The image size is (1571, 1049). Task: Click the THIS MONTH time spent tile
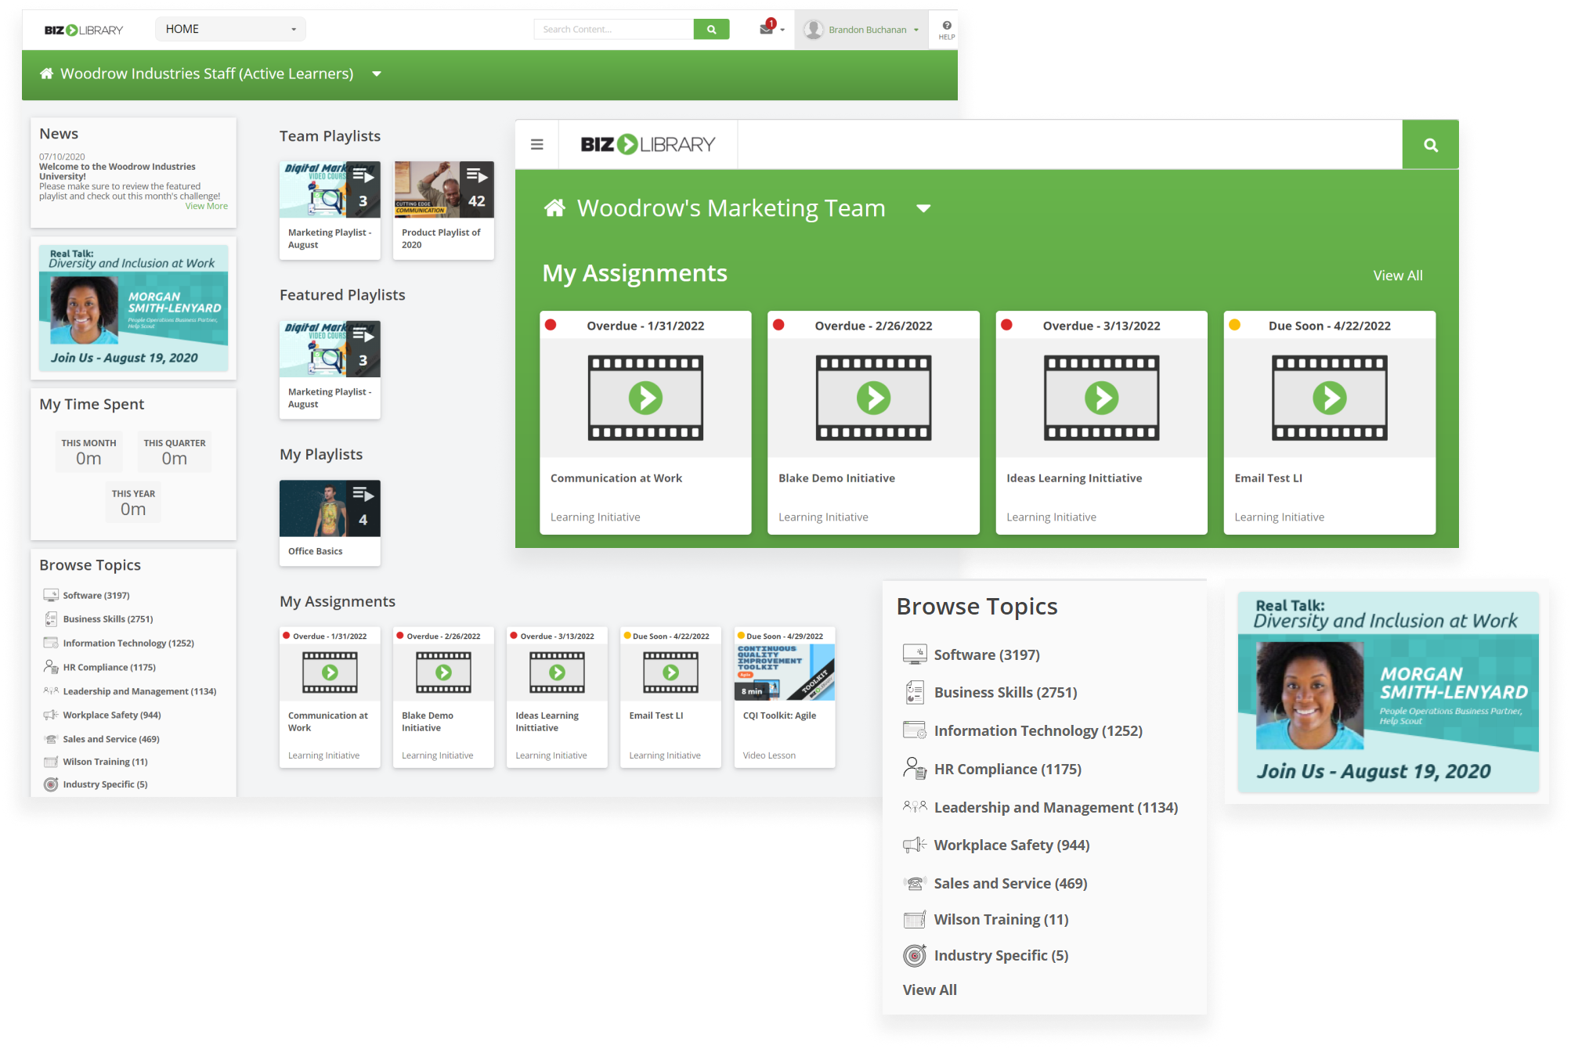88,452
